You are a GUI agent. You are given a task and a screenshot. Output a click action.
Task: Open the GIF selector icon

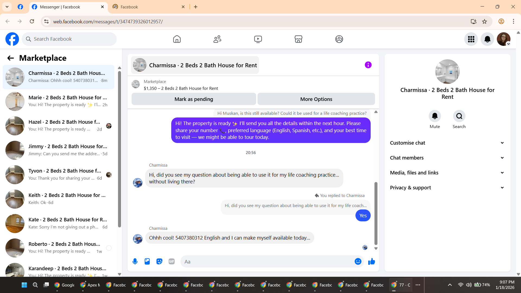coord(171,262)
